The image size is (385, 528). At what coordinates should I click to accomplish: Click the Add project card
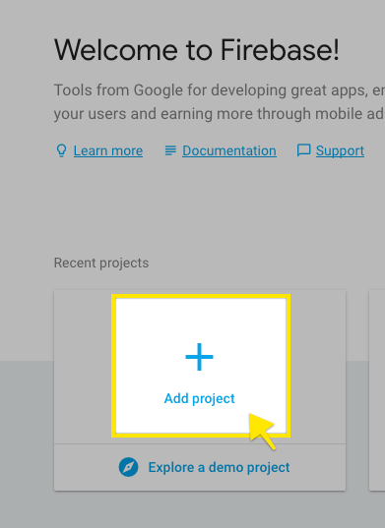click(201, 366)
